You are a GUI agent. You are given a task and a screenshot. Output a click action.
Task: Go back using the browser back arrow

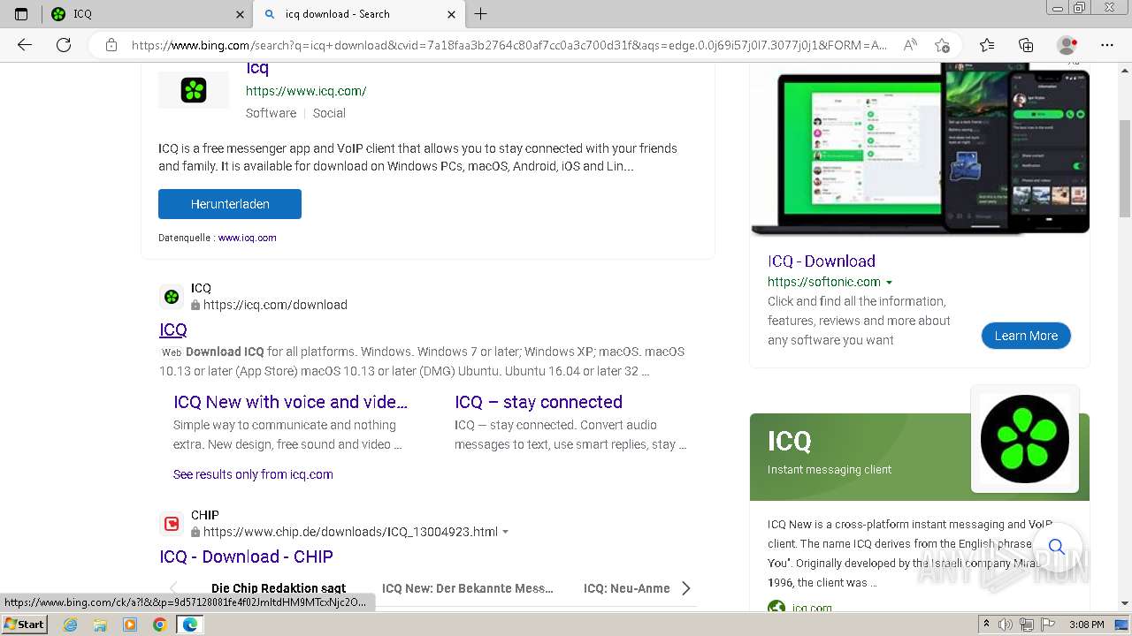point(25,45)
